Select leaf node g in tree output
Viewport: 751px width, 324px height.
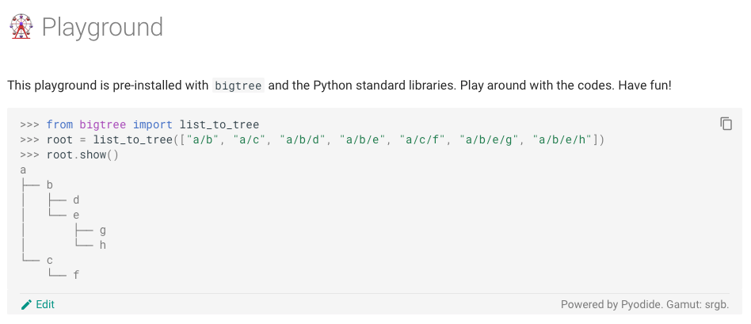coord(102,231)
